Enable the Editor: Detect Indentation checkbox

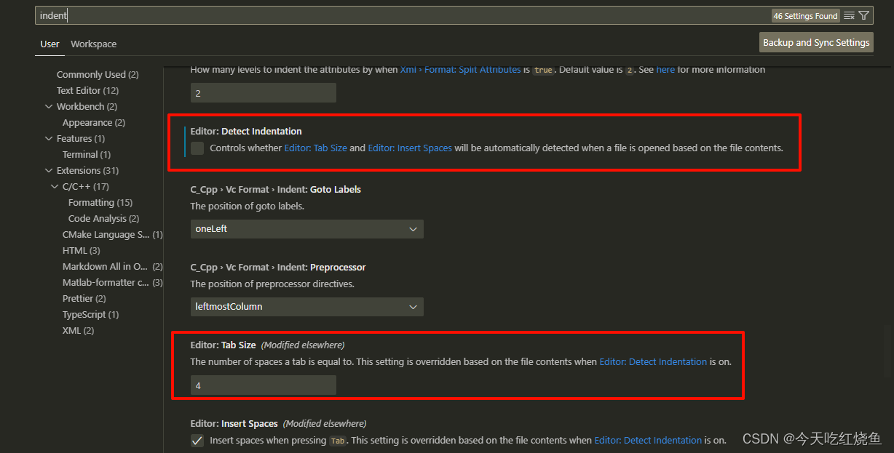(x=197, y=148)
